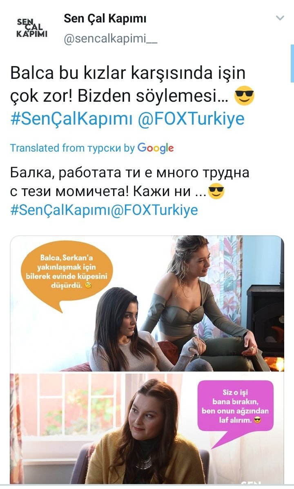Click the 'Translated from турски by' label
This screenshot has width=294, height=489.
[72, 148]
